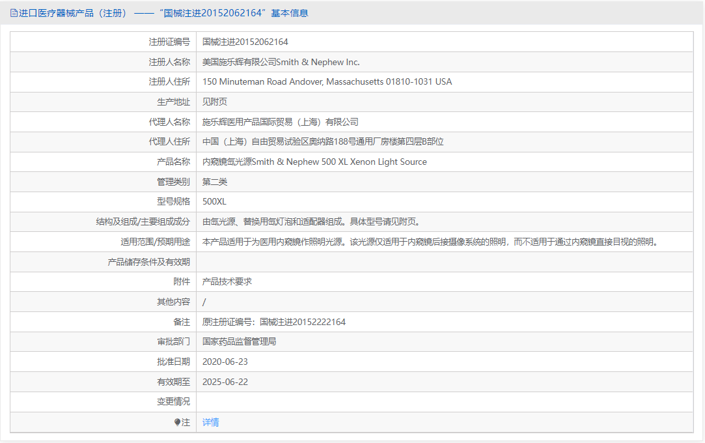Screen dimensions: 705x443
Task: Select the 150 Minuteman Road Andover address
Action: tap(327, 82)
